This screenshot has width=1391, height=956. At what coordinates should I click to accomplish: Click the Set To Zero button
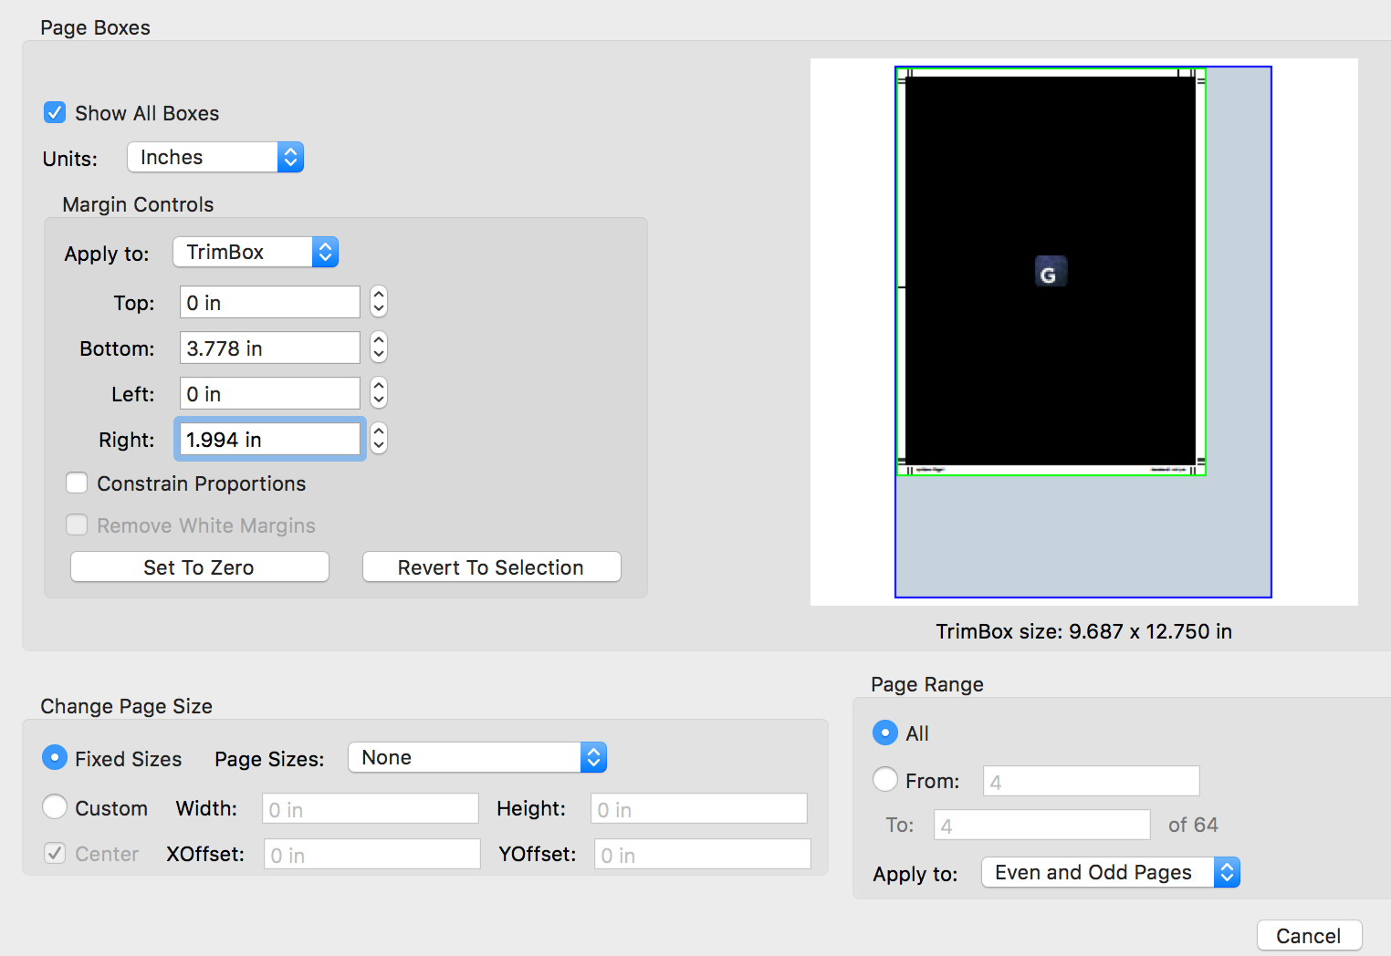coord(200,566)
